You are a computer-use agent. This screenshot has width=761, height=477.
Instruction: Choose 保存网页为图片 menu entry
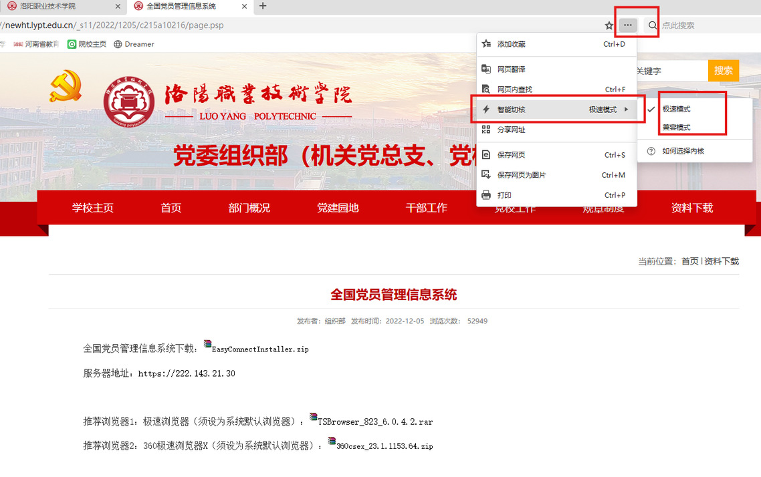522,175
